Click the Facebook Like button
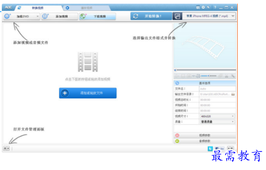Image resolution: width=266 pixels, height=170 pixels. (219, 148)
